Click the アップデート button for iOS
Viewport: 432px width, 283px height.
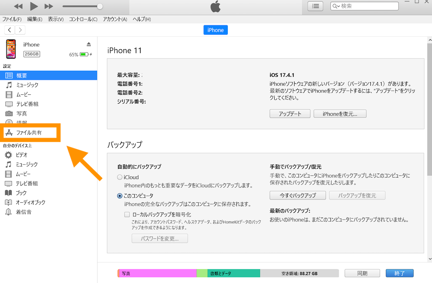290,113
